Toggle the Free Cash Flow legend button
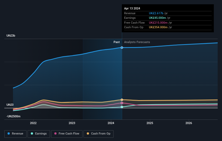 click(67, 134)
